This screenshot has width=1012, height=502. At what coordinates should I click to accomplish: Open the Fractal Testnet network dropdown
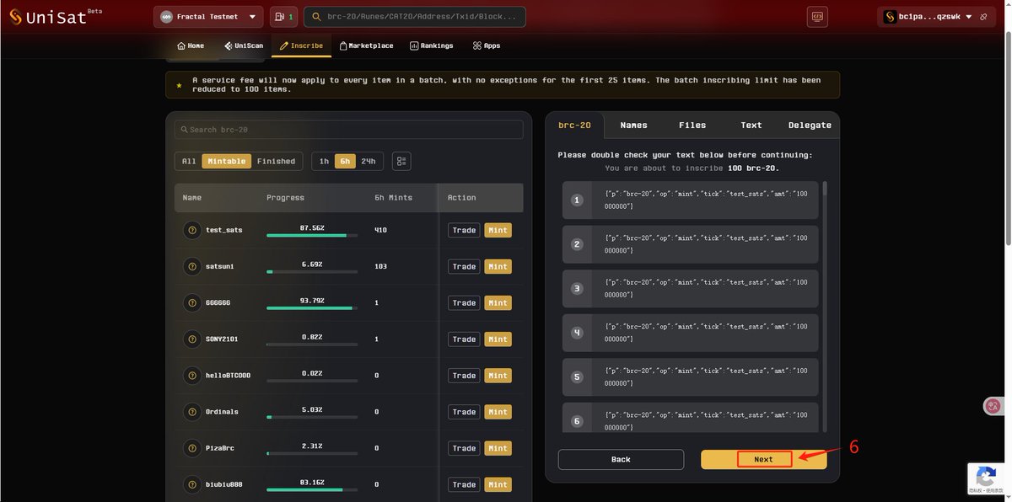click(x=208, y=17)
